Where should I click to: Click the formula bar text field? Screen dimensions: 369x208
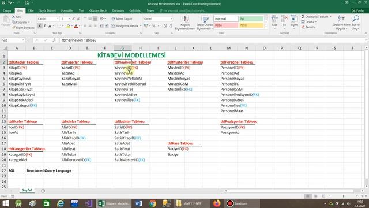pos(212,40)
